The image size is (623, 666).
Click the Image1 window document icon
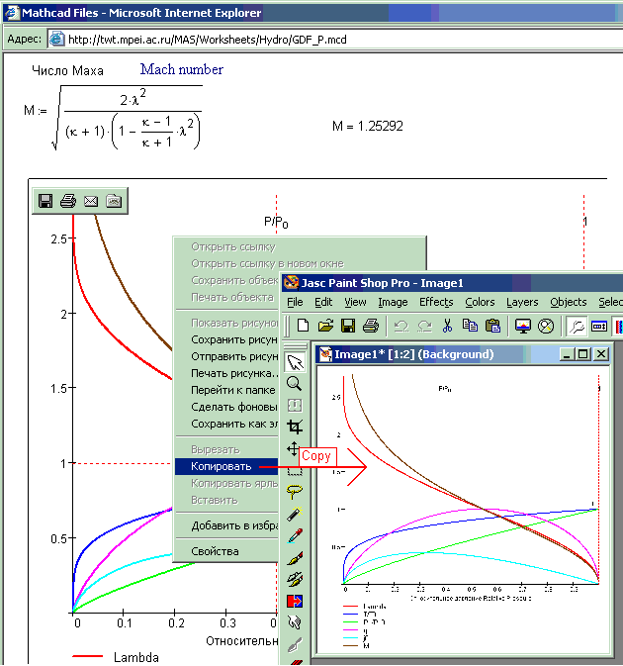325,354
